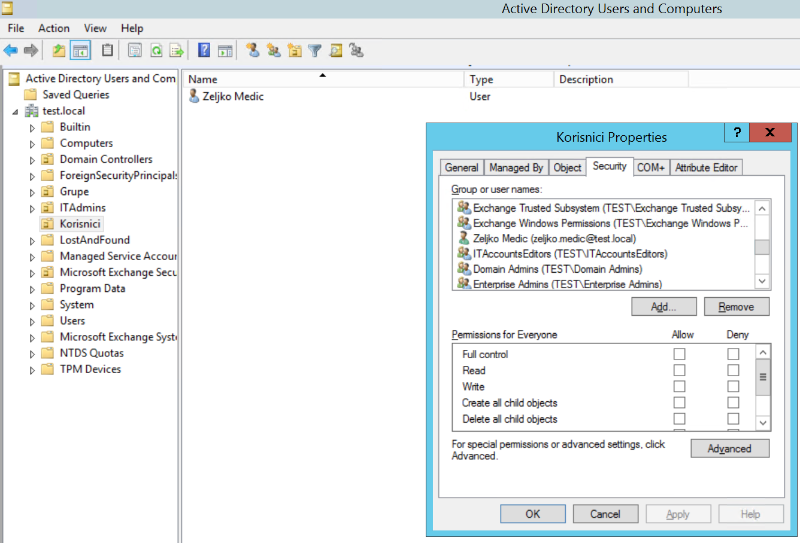Create a new group with toolbar icon
The width and height of the screenshot is (800, 543).
pyautogui.click(x=274, y=51)
